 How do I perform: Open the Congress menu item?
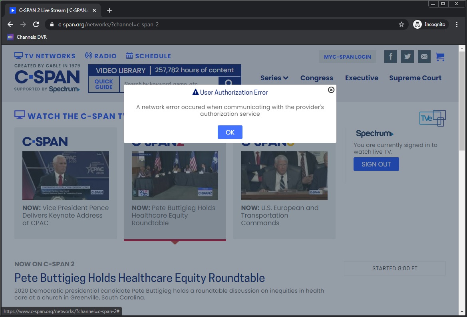316,78
